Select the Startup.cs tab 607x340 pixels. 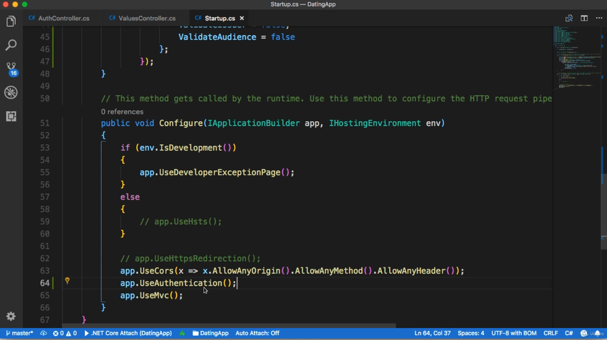click(x=220, y=18)
